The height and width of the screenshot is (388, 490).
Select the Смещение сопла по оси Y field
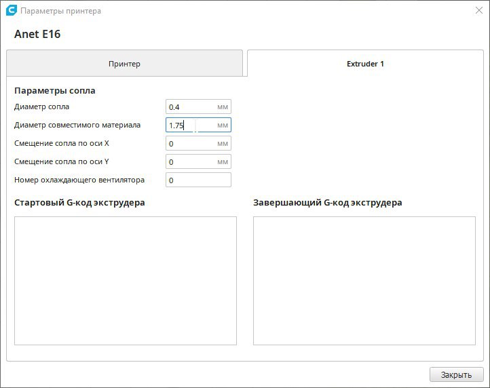(198, 161)
